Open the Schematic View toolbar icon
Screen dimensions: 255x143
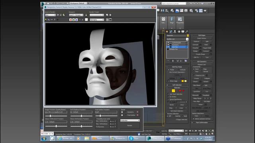pos(186,11)
